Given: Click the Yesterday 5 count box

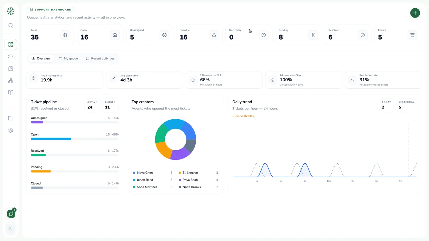Looking at the screenshot, I should point(406,105).
